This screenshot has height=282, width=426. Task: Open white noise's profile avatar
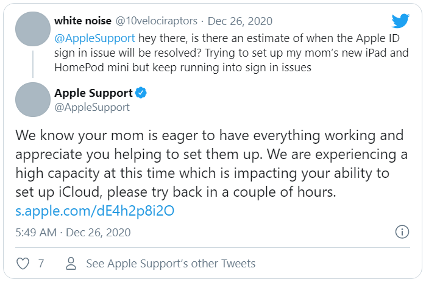[30, 27]
